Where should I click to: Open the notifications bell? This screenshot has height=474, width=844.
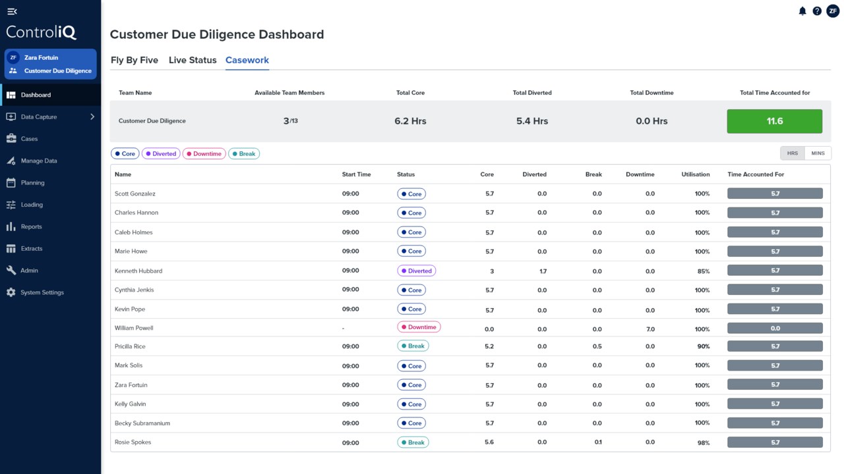[x=802, y=11]
